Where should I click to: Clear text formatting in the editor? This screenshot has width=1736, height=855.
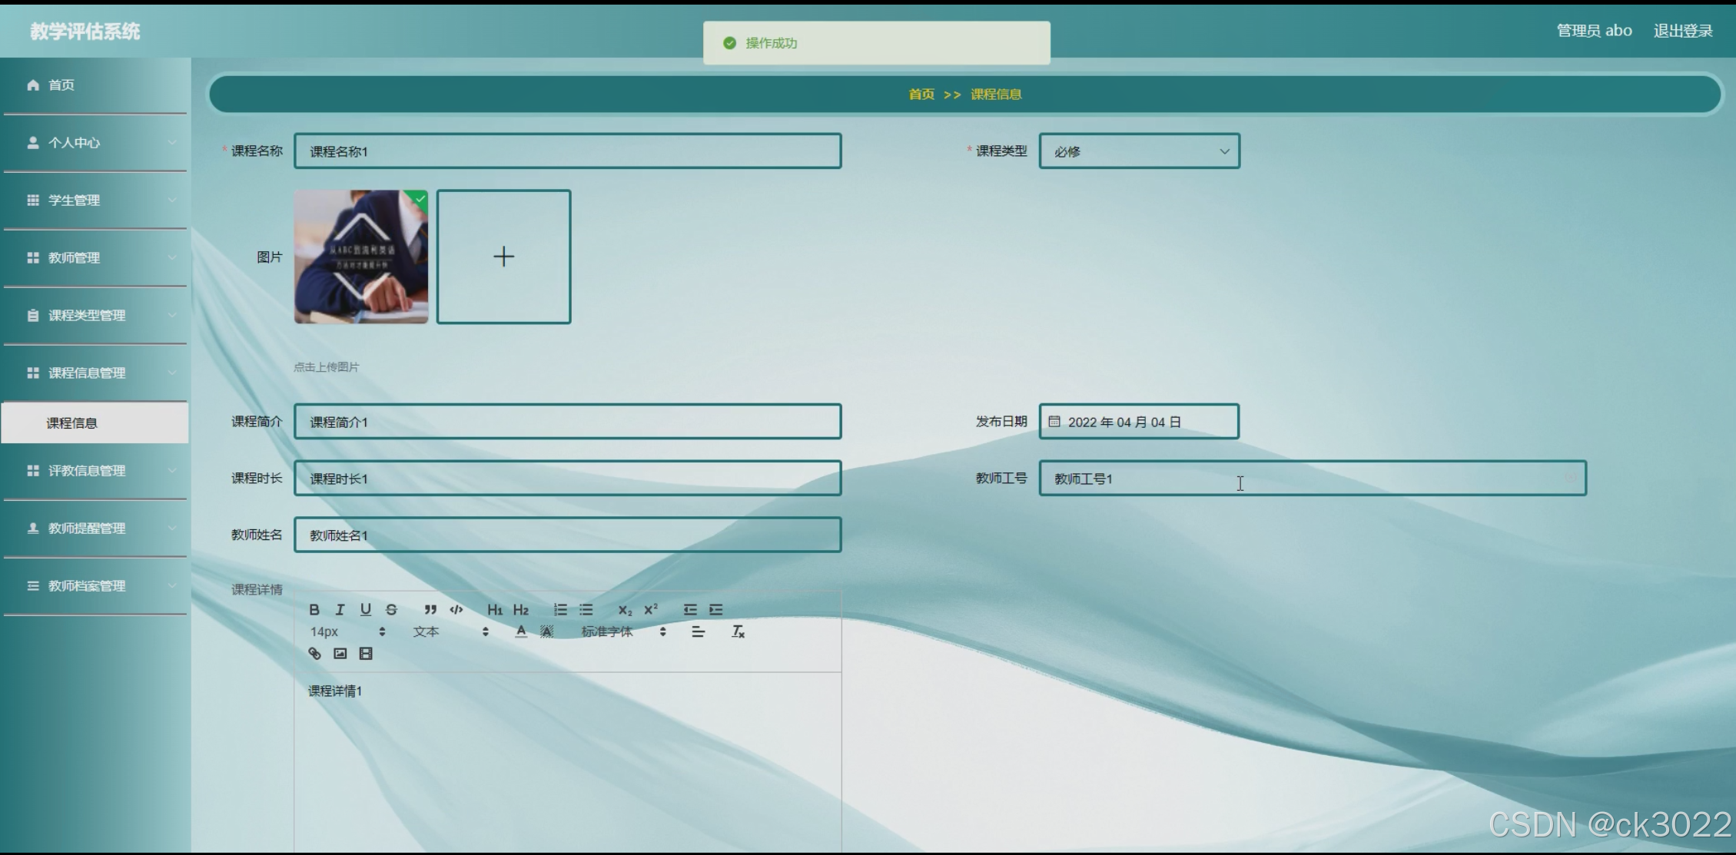point(738,631)
